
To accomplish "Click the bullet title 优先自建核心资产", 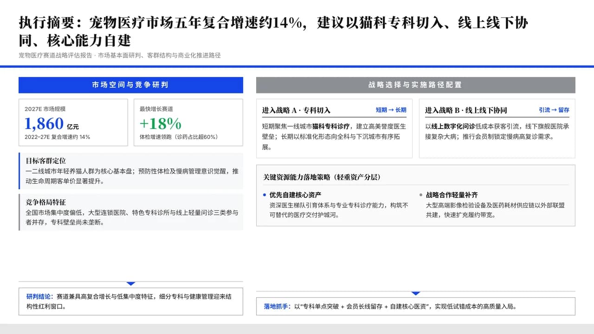I will click(x=295, y=195).
